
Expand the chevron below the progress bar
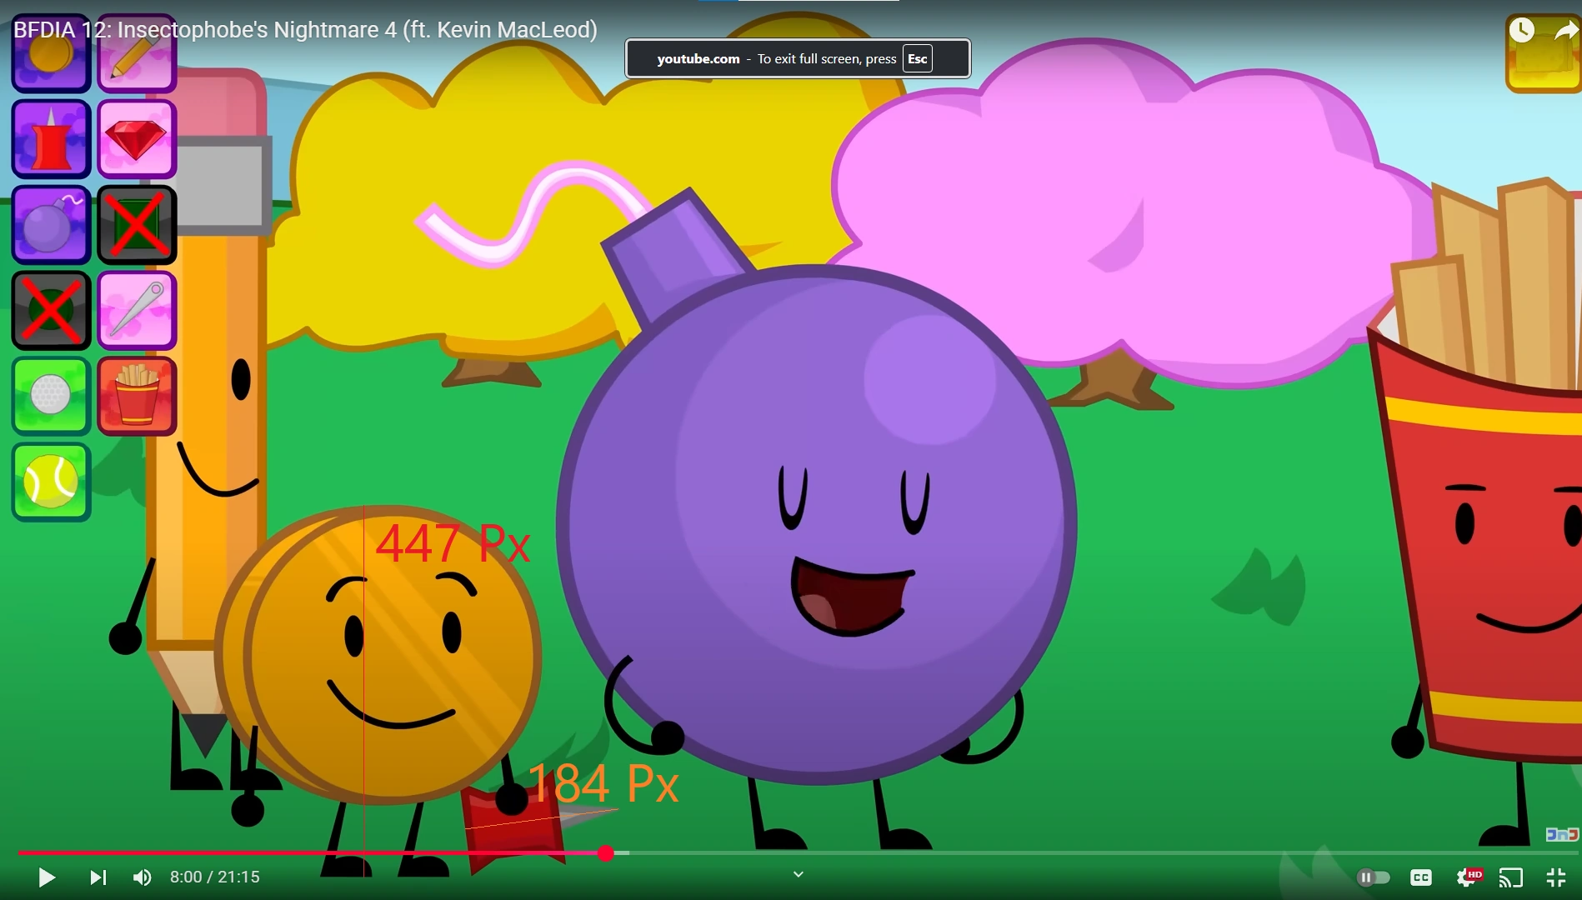(x=798, y=874)
